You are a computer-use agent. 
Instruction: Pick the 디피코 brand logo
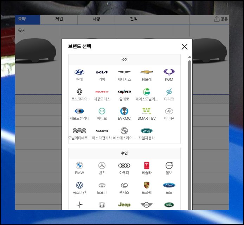pyautogui.click(x=169, y=92)
